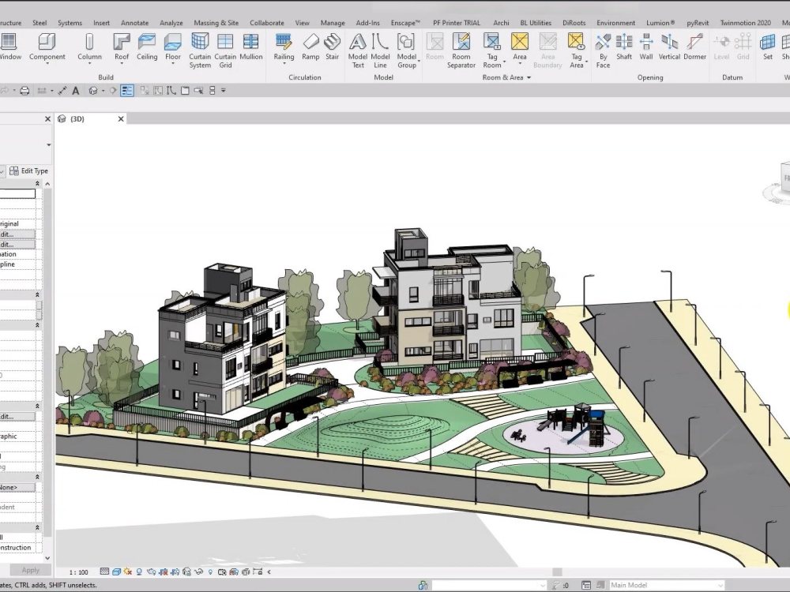Switch to the Annotate ribbon tab
This screenshot has width=790, height=592.
(x=134, y=22)
